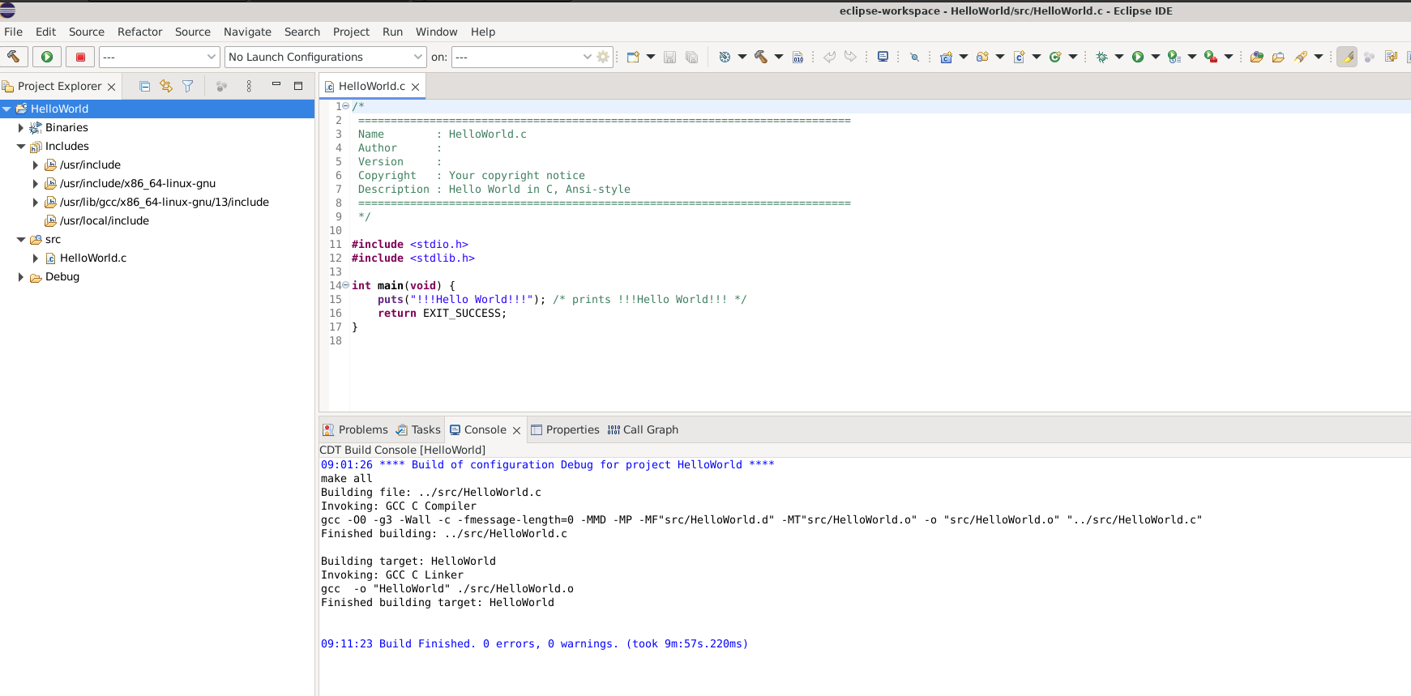Maximize the Project Explorer panel
The width and height of the screenshot is (1411, 696).
click(x=298, y=85)
